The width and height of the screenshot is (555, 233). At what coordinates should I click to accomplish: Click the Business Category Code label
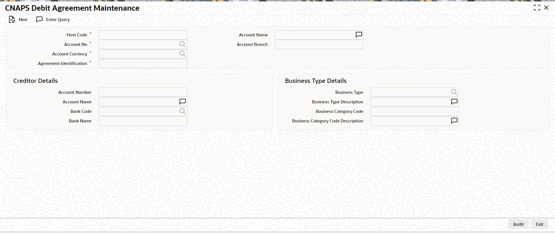tap(339, 111)
